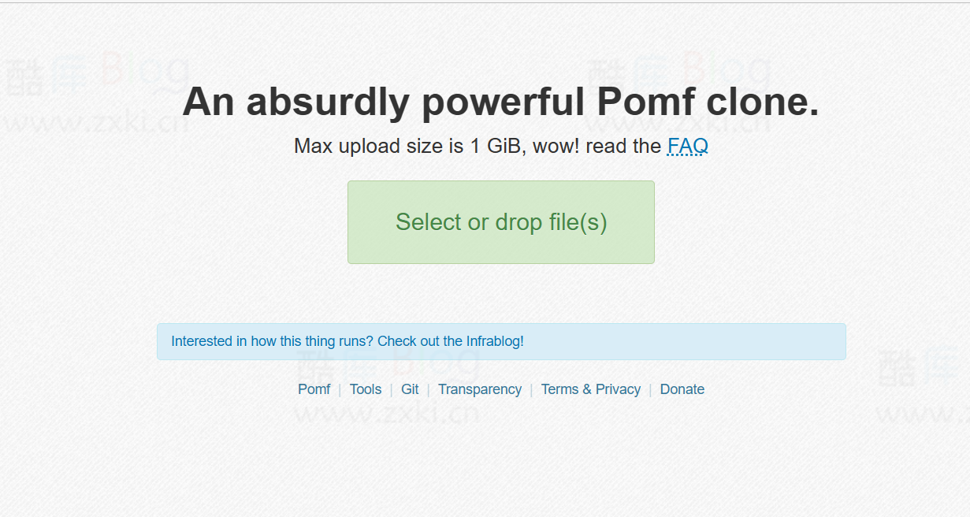
Task: Click the separator between Terms & Privacy and Donate
Action: pos(650,389)
